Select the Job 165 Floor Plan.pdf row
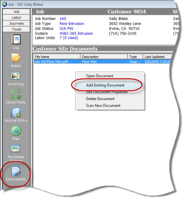The height and width of the screenshot is (198, 182). tap(103, 62)
